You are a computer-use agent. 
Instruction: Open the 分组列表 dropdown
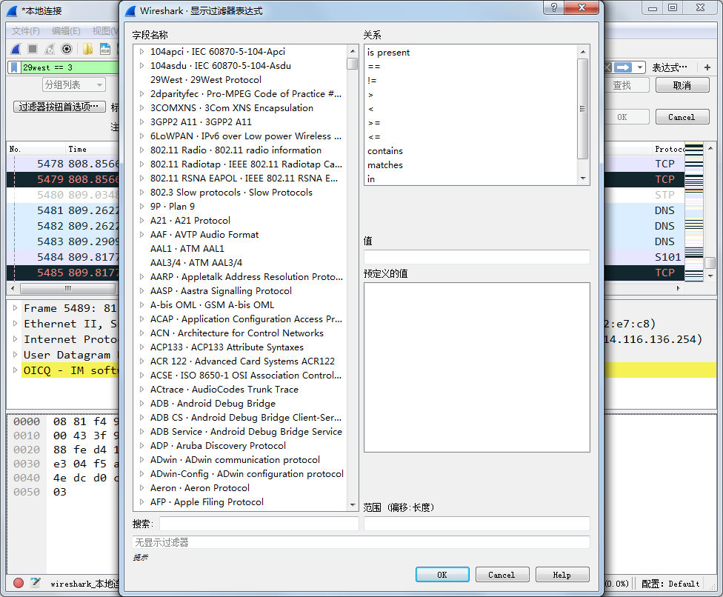(x=74, y=85)
